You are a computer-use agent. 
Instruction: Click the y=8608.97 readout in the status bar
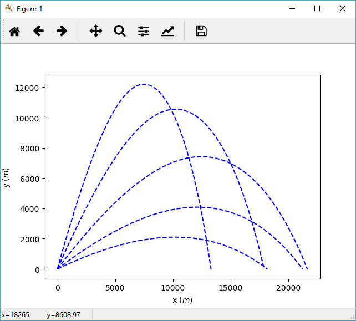(x=63, y=315)
